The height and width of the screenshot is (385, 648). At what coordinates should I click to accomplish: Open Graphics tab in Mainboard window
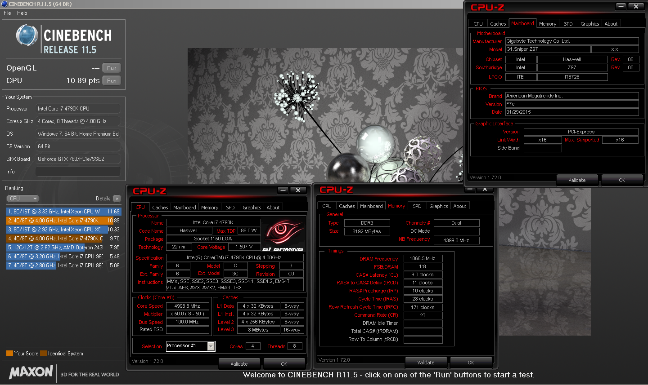click(x=589, y=24)
